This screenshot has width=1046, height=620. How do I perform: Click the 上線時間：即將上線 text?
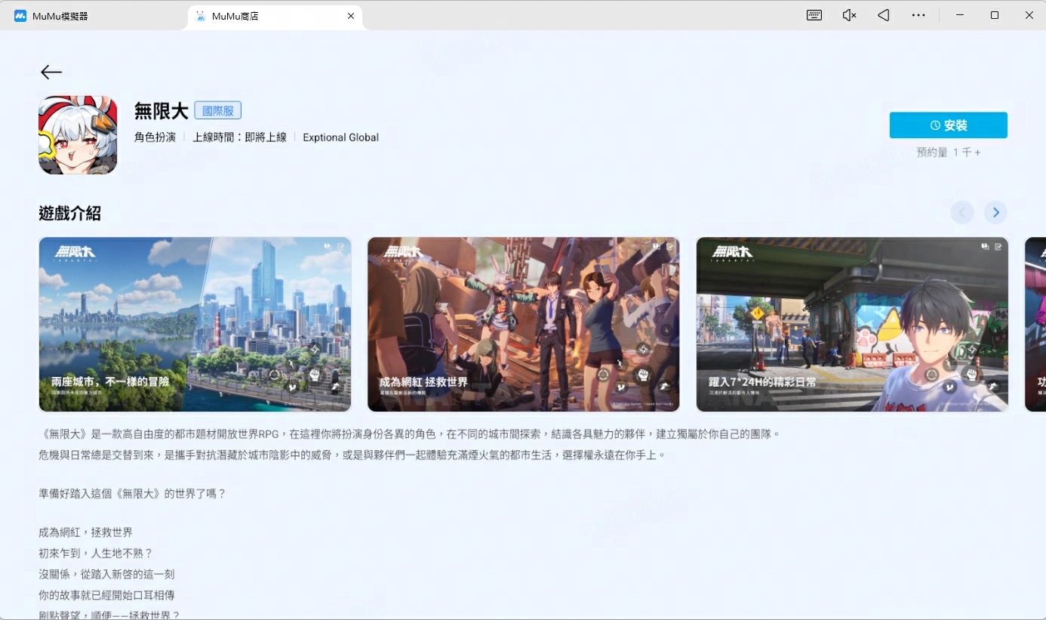click(x=239, y=137)
